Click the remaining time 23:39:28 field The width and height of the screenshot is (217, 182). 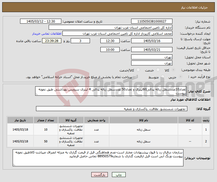[52, 41]
